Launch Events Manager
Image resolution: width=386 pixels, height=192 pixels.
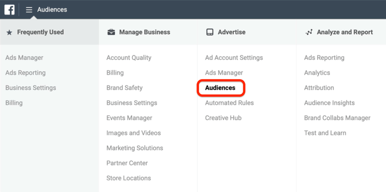pyautogui.click(x=129, y=118)
